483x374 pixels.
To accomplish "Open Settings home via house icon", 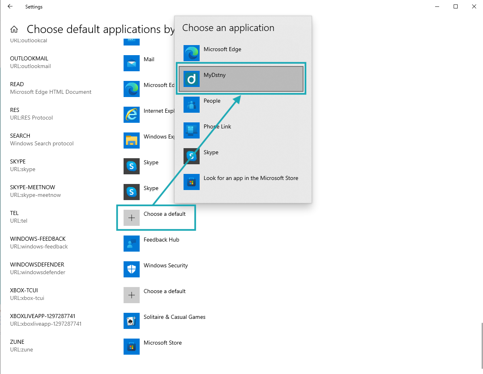I will (14, 29).
